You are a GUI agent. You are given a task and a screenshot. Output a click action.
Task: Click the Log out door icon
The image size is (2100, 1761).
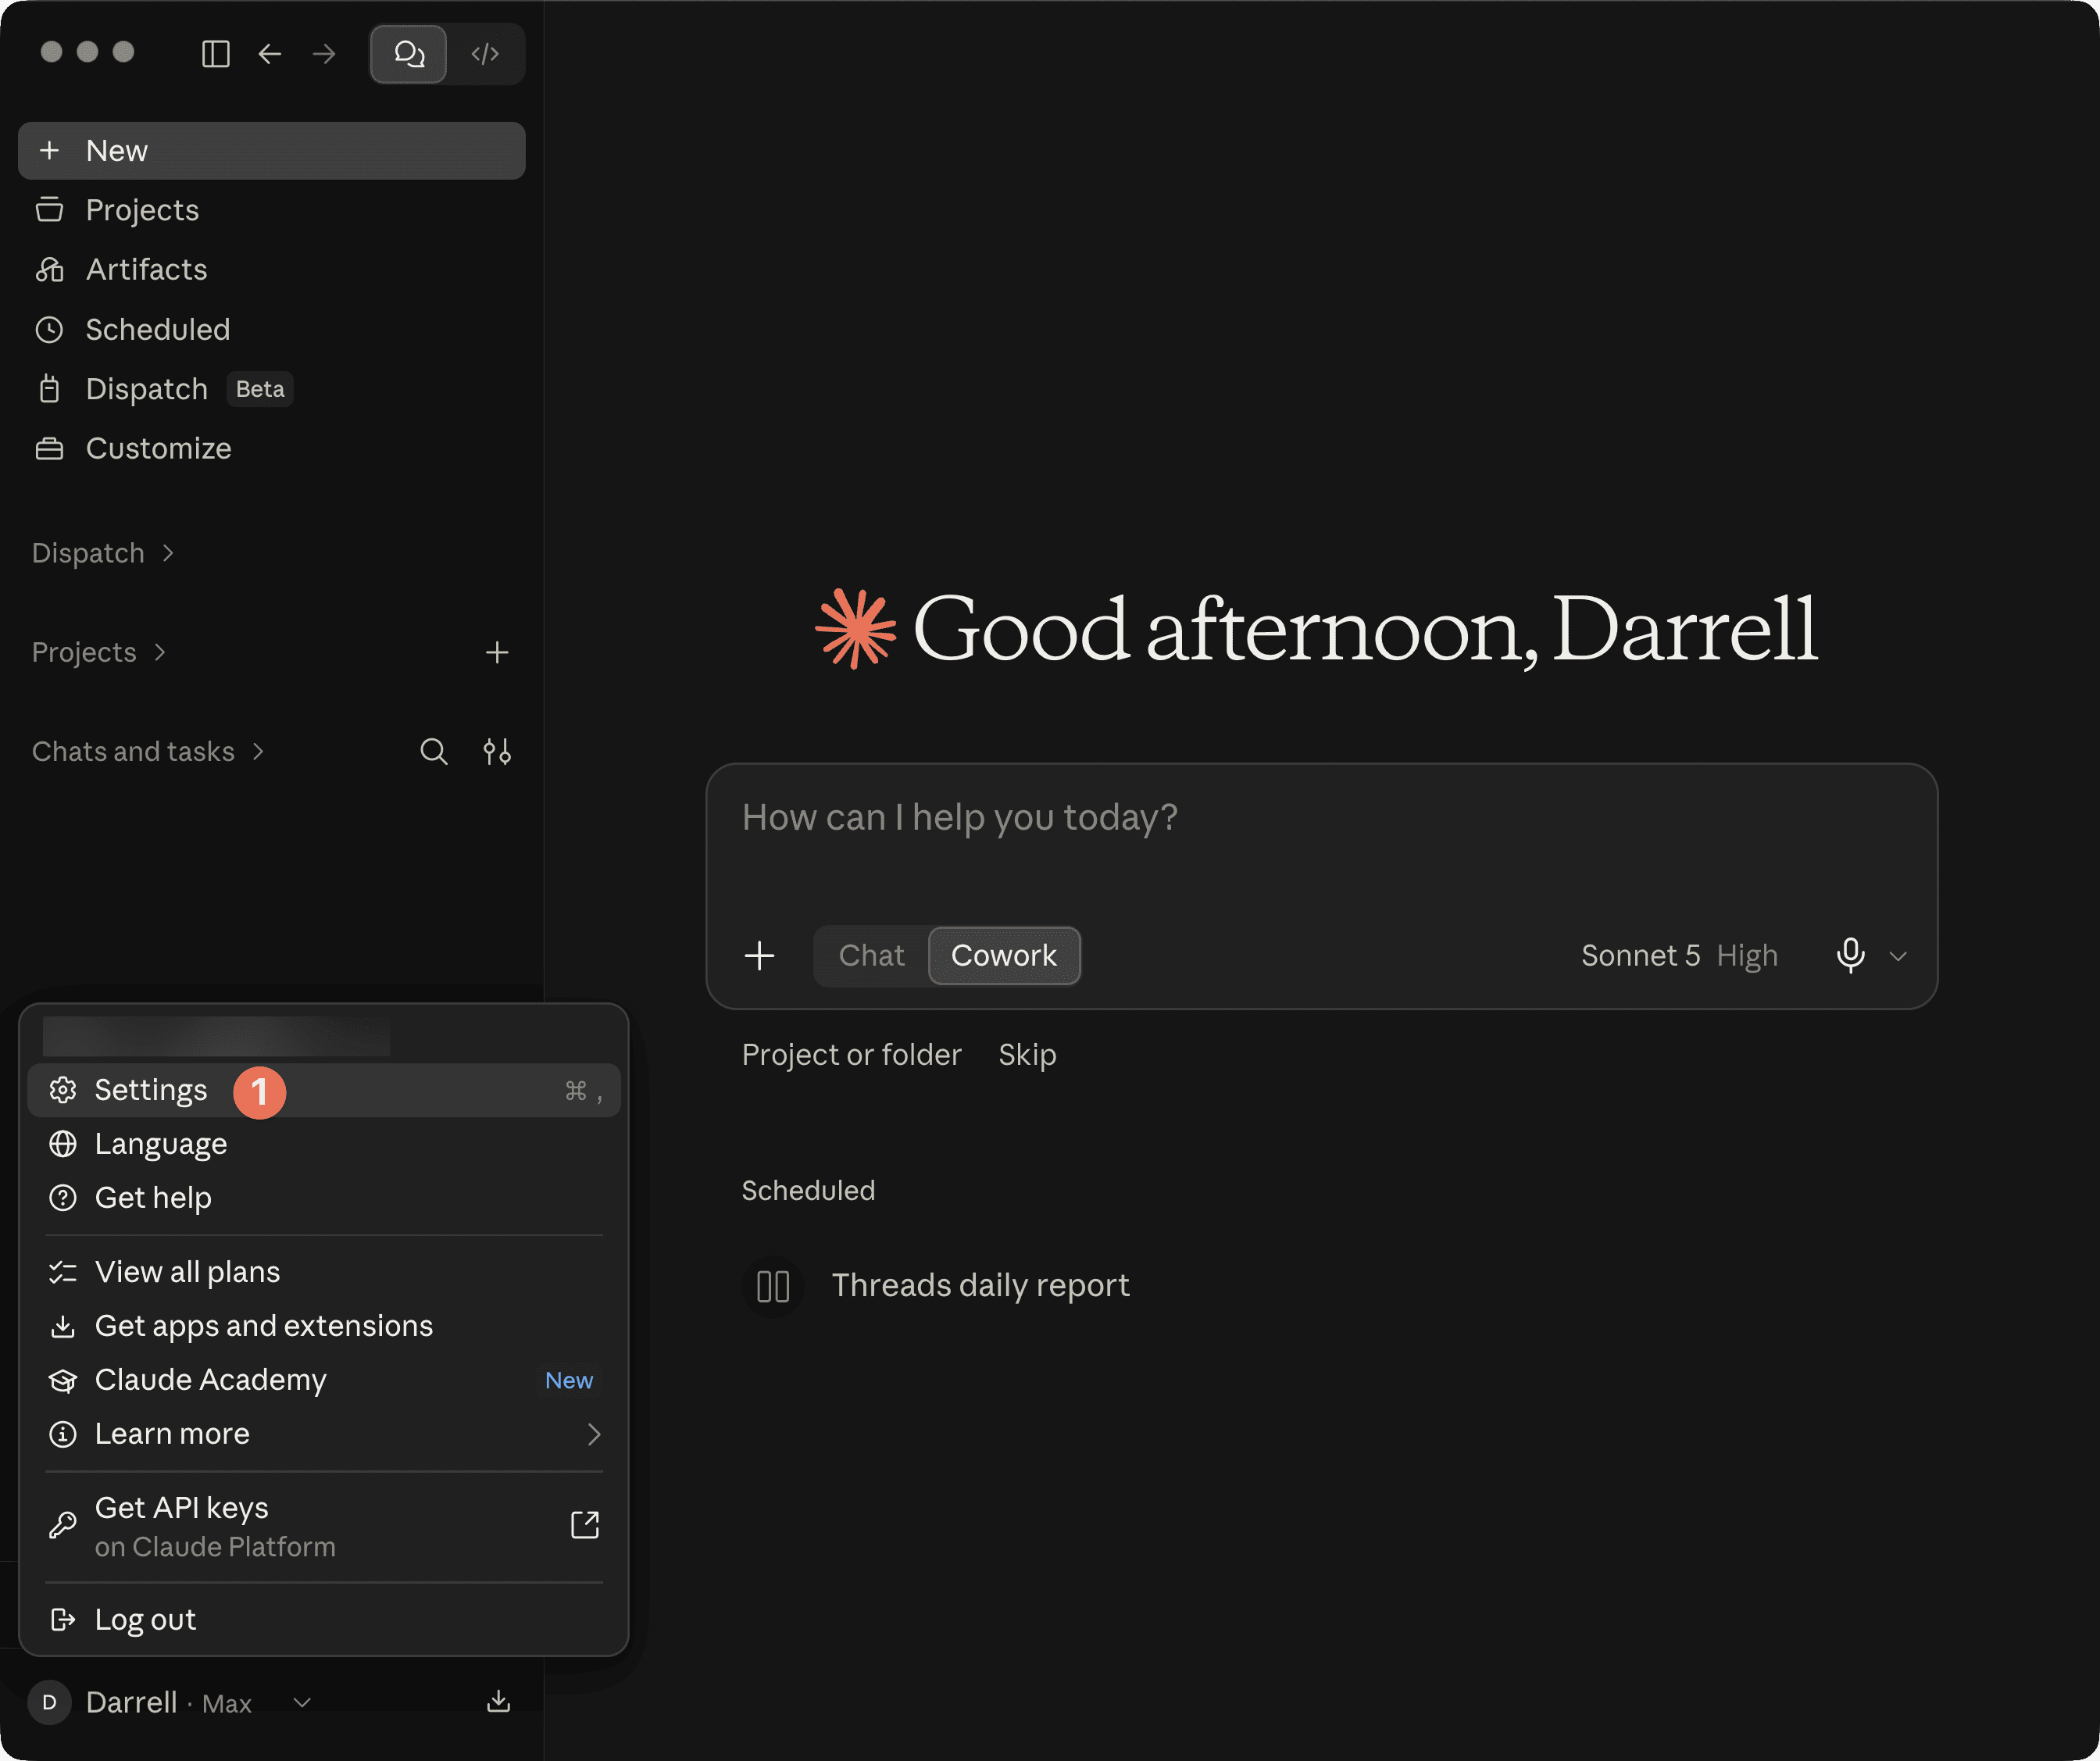(x=63, y=1620)
